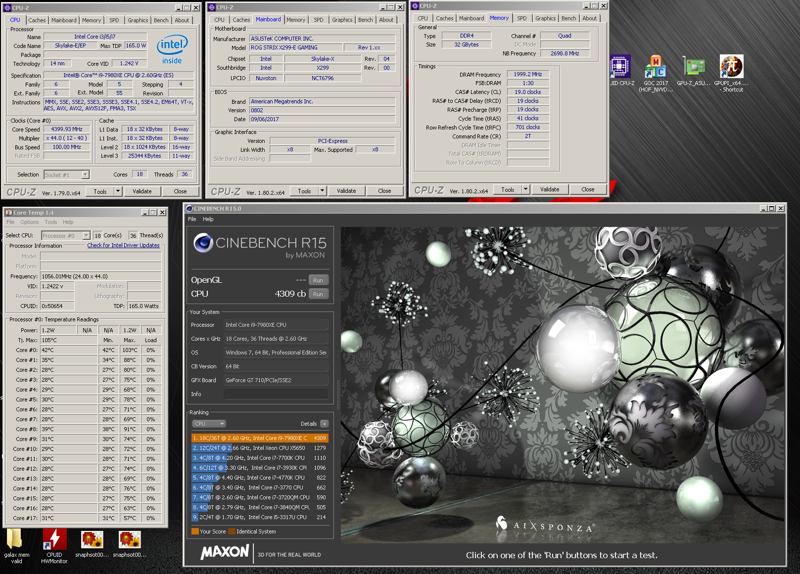
Task: Click Your Score orange legend swatch
Action: [195, 531]
